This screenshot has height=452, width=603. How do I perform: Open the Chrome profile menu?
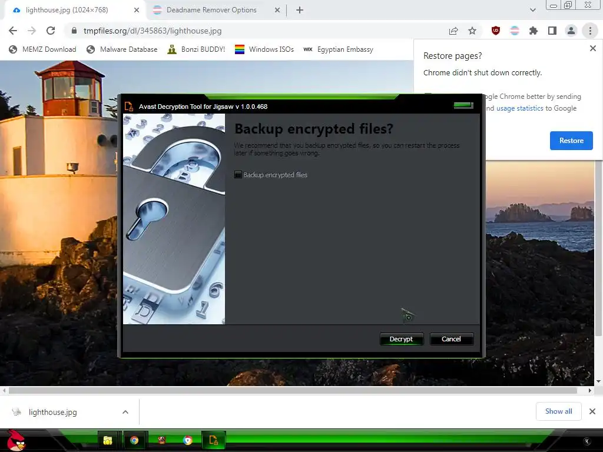point(571,31)
